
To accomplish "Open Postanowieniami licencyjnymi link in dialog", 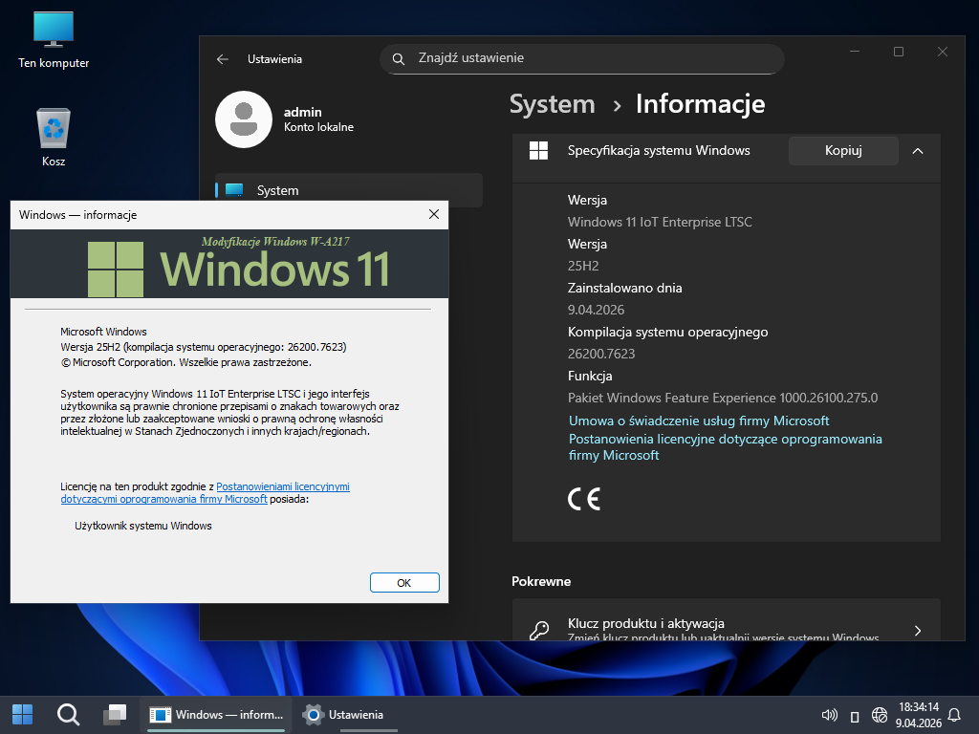I will point(283,486).
